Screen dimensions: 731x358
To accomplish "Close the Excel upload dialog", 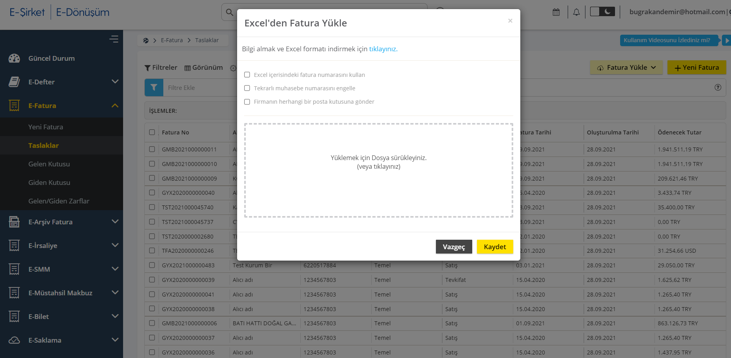I will [510, 21].
